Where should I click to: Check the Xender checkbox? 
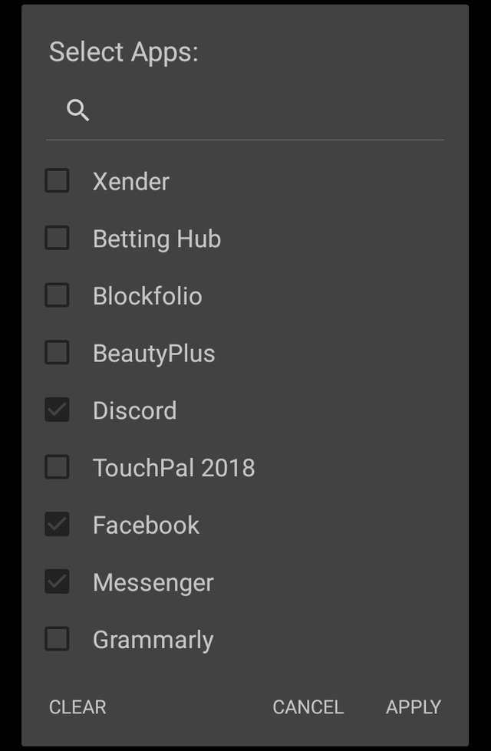tap(57, 180)
